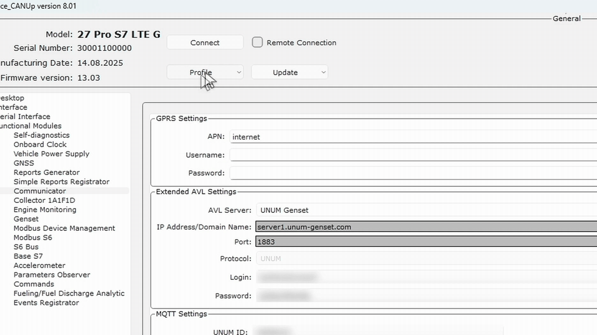Viewport: 597px width, 335px height.
Task: Open Vehicle Power Supply settings
Action: click(x=52, y=154)
